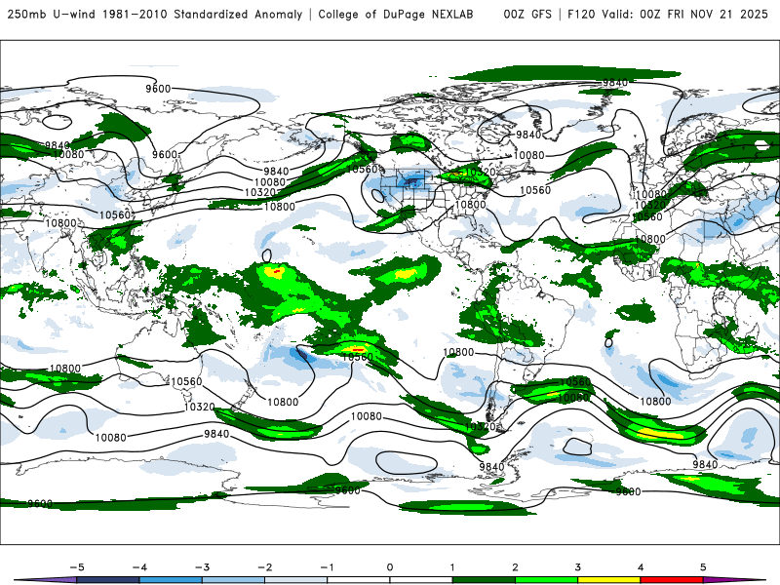Click the dark blue negative anomaly over the western US

pyautogui.click(x=410, y=181)
